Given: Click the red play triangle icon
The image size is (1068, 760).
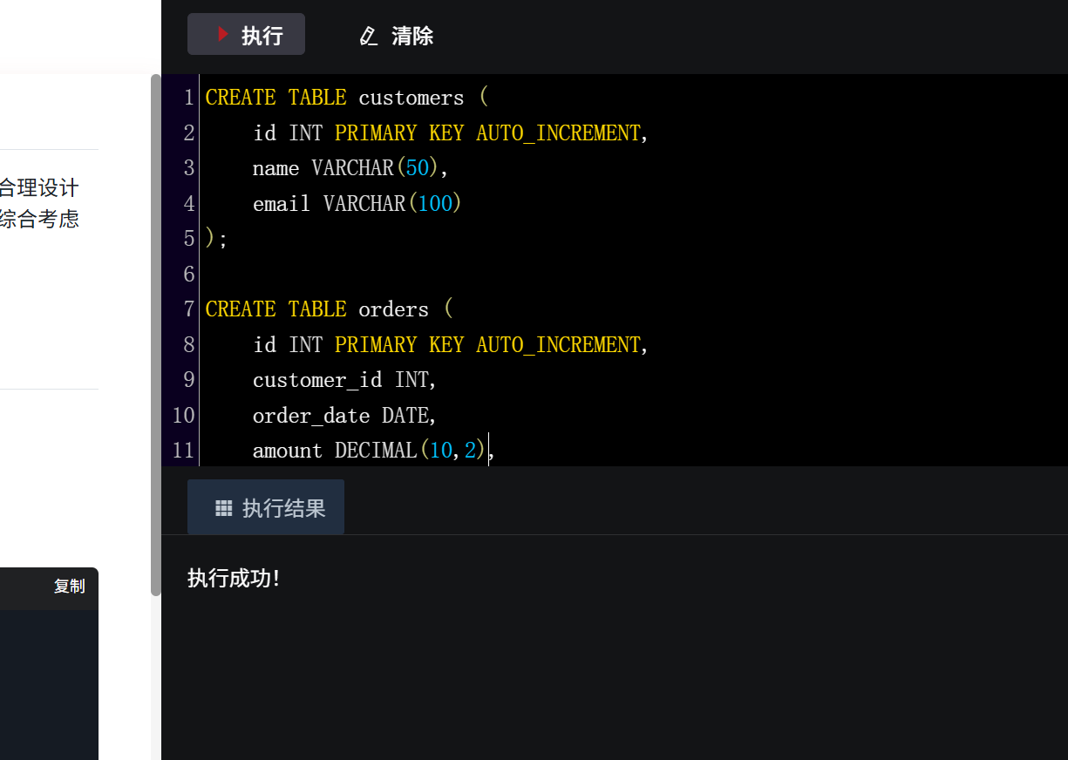Looking at the screenshot, I should coord(223,35).
